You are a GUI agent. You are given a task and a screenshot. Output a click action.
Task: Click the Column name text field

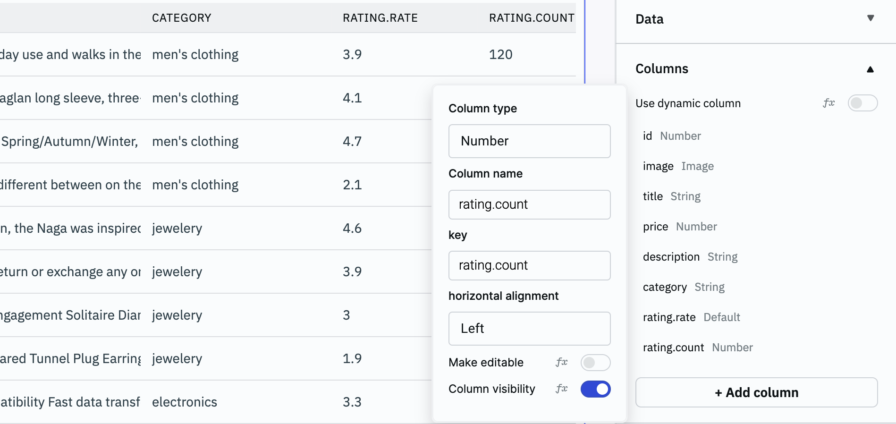(529, 204)
